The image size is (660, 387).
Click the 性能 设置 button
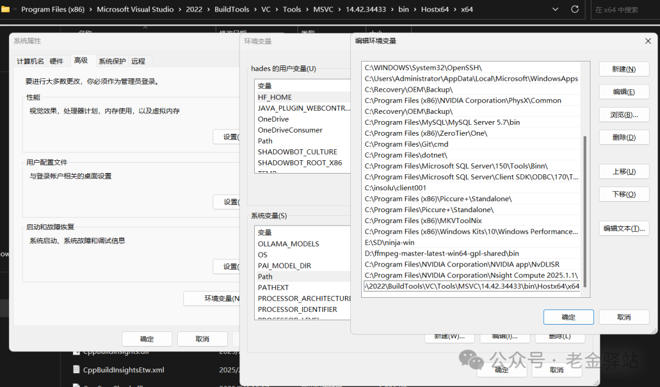coord(227,137)
